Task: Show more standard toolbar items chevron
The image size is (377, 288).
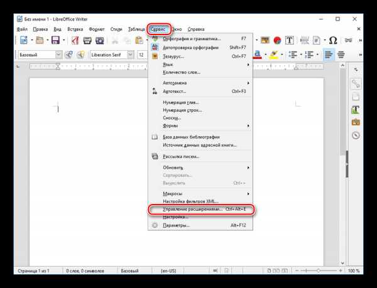Action: [360, 40]
